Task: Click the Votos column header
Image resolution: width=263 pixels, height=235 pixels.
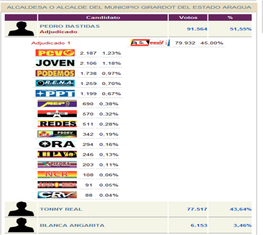Action: click(x=188, y=17)
